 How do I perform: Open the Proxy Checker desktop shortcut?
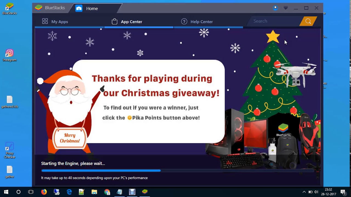tap(10, 150)
